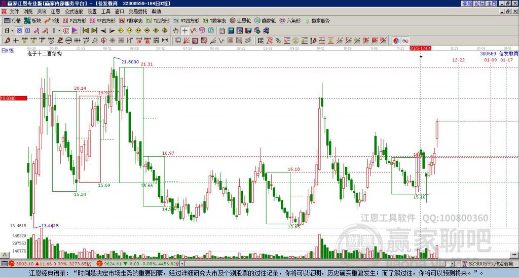Click the 客服 customer service button

pyautogui.click(x=467, y=4)
